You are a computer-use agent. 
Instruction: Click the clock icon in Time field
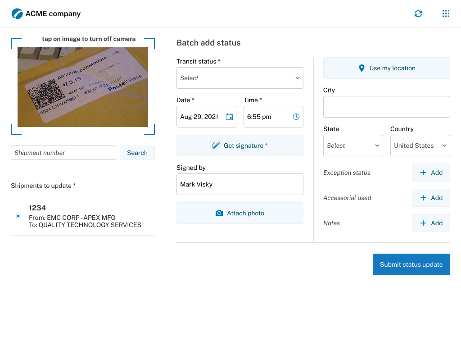click(x=296, y=117)
